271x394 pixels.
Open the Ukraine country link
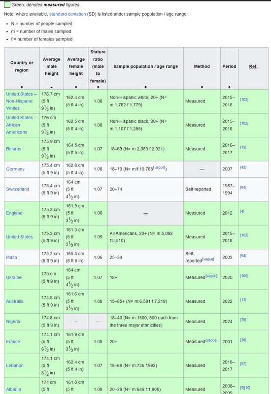pyautogui.click(x=14, y=277)
